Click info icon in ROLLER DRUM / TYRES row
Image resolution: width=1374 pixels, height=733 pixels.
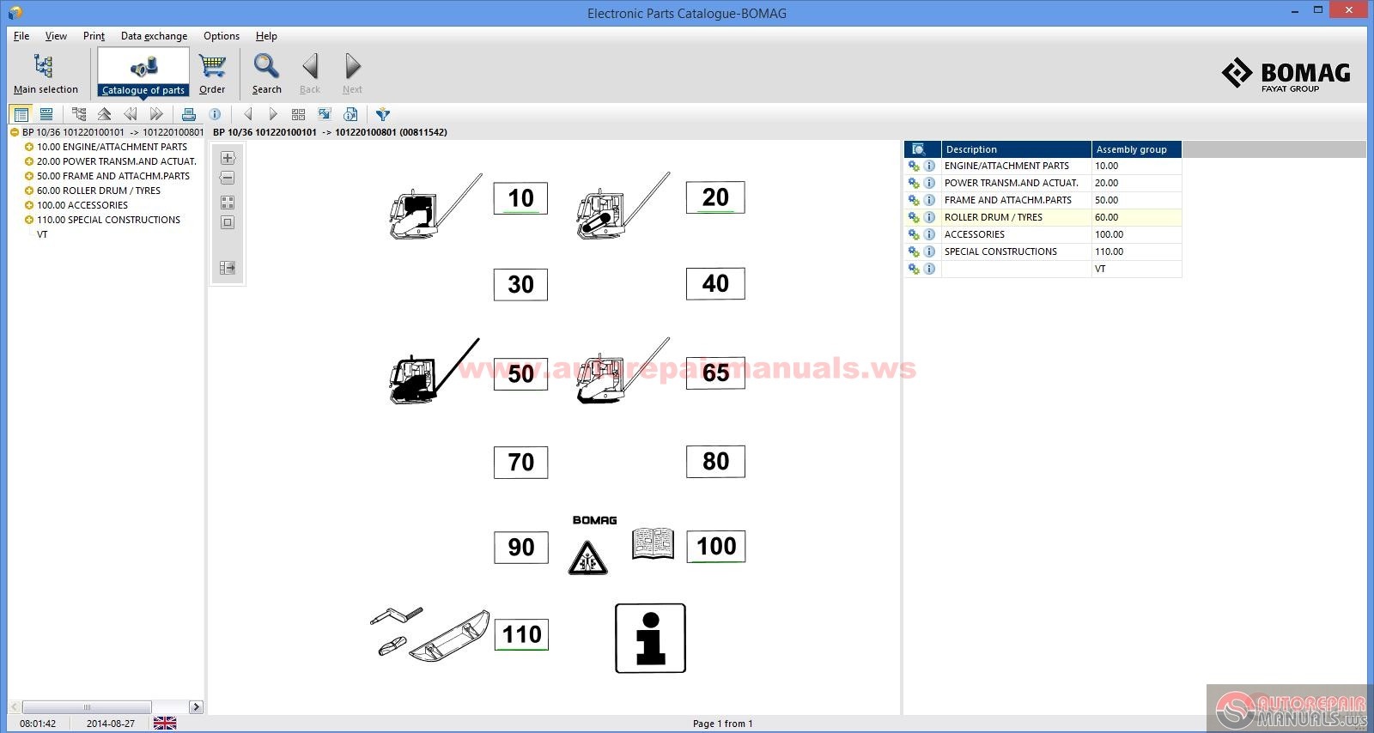pos(929,217)
